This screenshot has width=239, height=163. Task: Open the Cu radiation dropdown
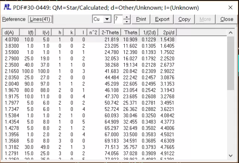pos(107,19)
